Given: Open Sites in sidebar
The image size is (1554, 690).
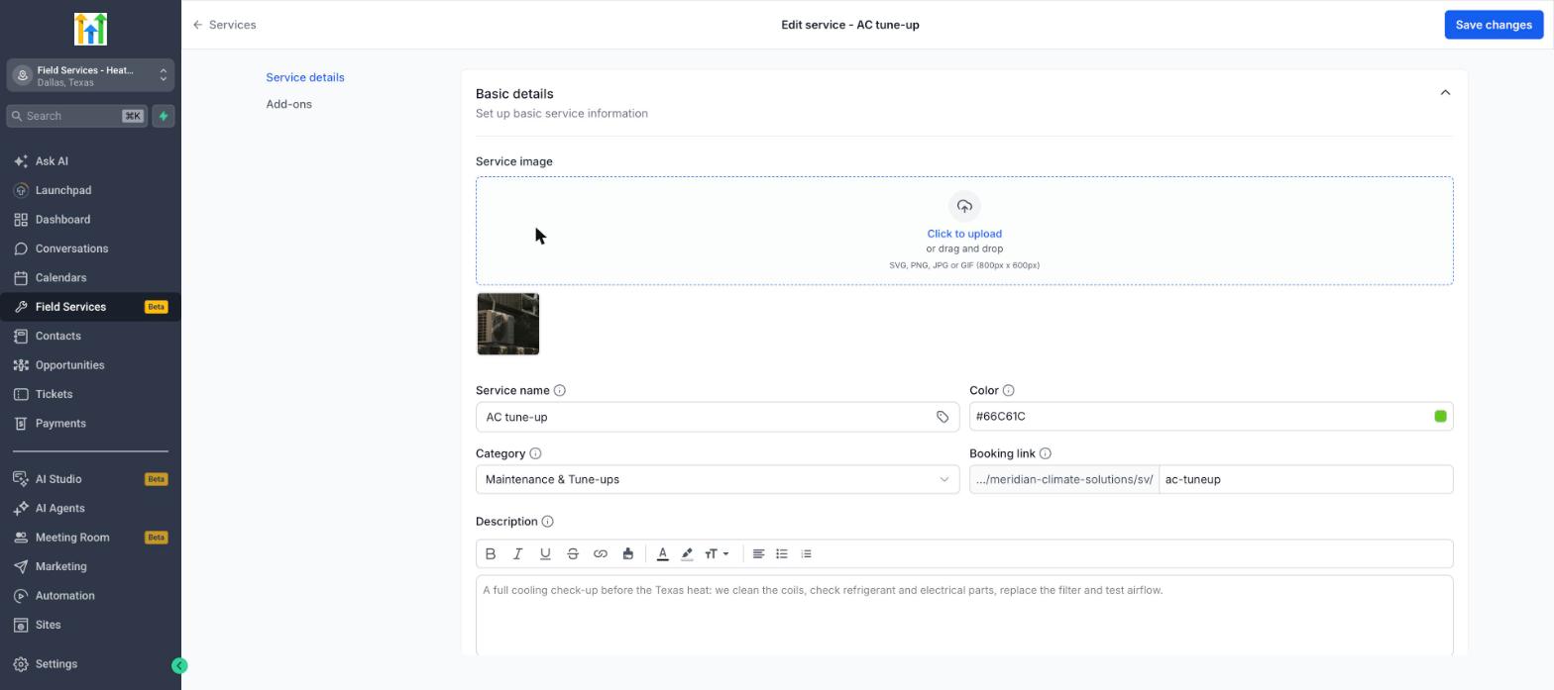Looking at the screenshot, I should point(90,626).
